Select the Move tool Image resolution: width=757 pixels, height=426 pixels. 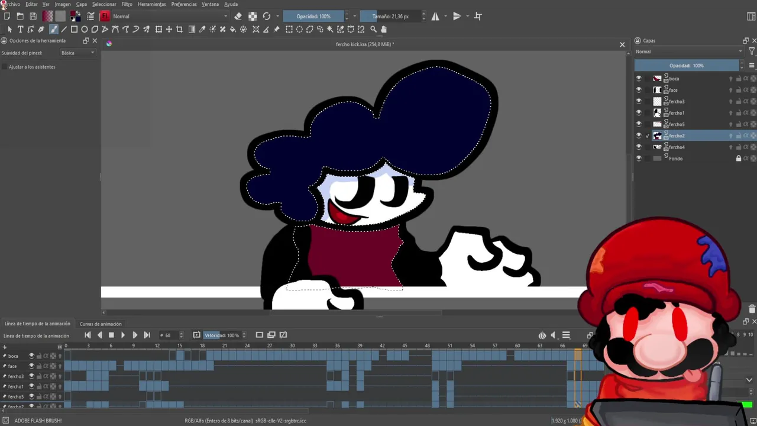pyautogui.click(x=169, y=29)
